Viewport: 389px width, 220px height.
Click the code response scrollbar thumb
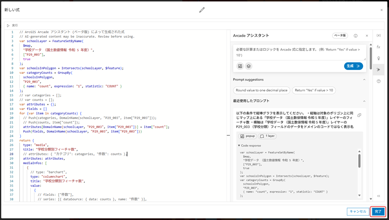pos(359,161)
